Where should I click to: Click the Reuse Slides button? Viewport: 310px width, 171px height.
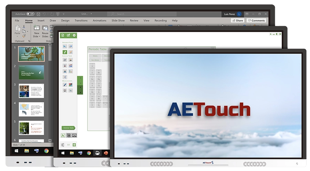point(45,31)
